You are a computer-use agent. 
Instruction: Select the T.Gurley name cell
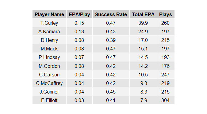click(49, 23)
